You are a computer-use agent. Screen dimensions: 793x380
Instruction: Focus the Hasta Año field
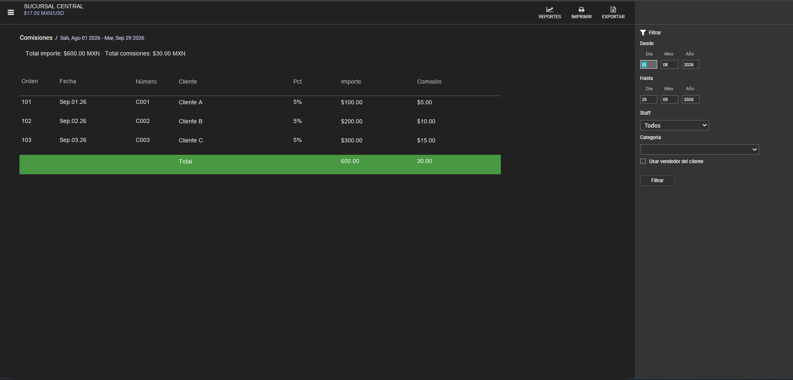[x=690, y=99]
